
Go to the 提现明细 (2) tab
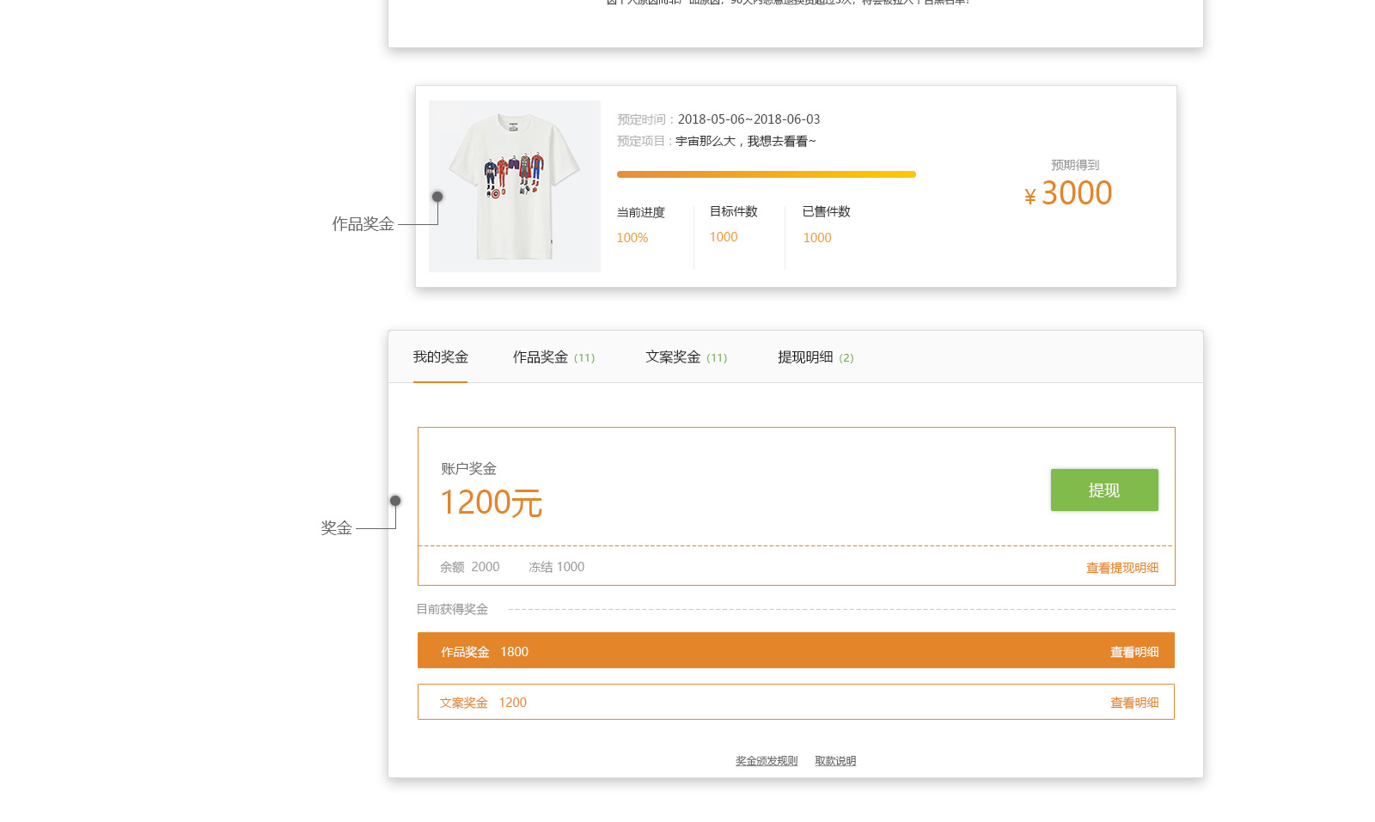coord(815,357)
